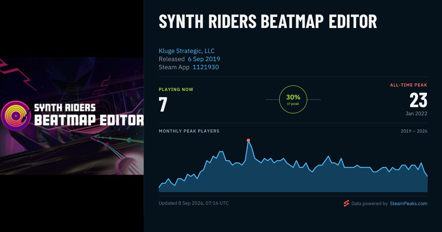This screenshot has width=442, height=232.
Task: Click the playing now count 7
Action: [163, 104]
